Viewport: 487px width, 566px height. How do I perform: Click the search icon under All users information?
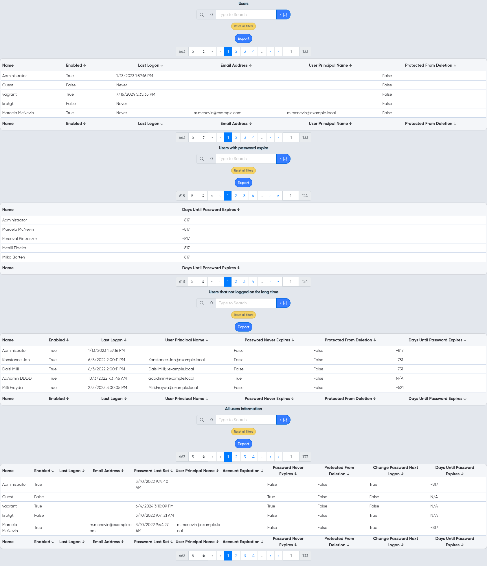point(202,420)
